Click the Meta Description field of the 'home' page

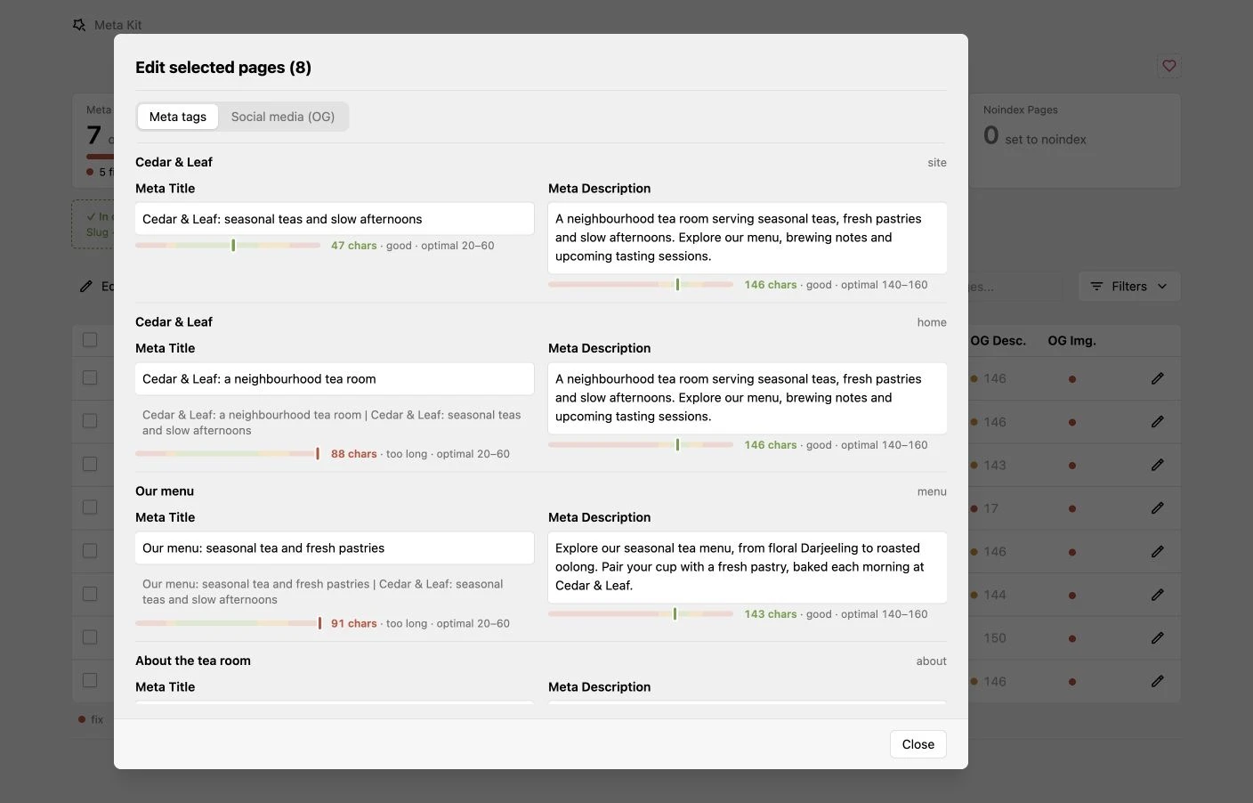point(748,398)
